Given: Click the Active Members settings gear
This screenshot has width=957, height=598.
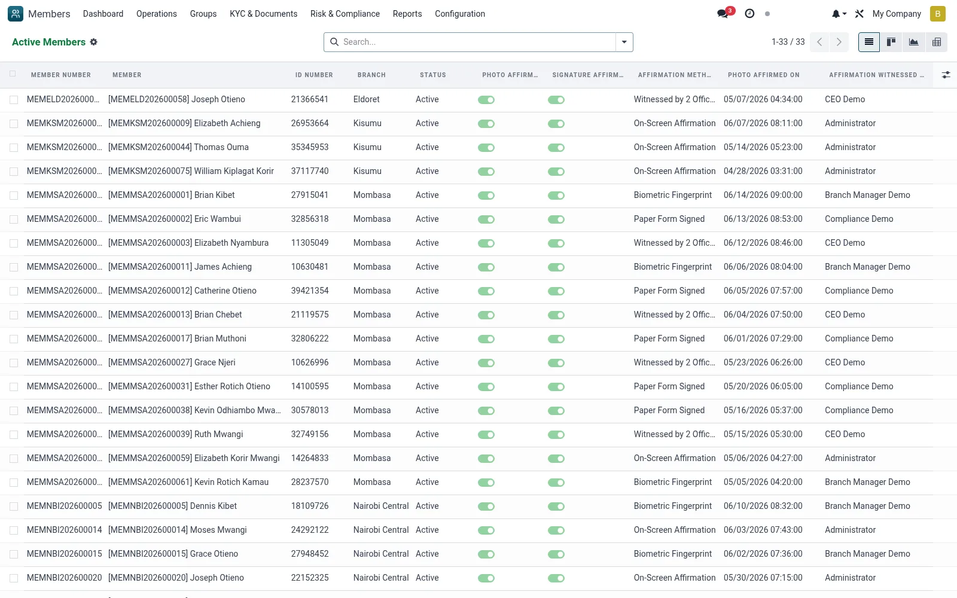Looking at the screenshot, I should click(93, 42).
